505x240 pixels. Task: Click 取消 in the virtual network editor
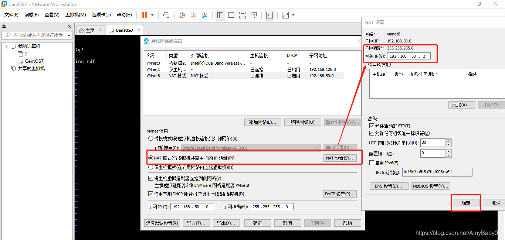[x=288, y=223]
